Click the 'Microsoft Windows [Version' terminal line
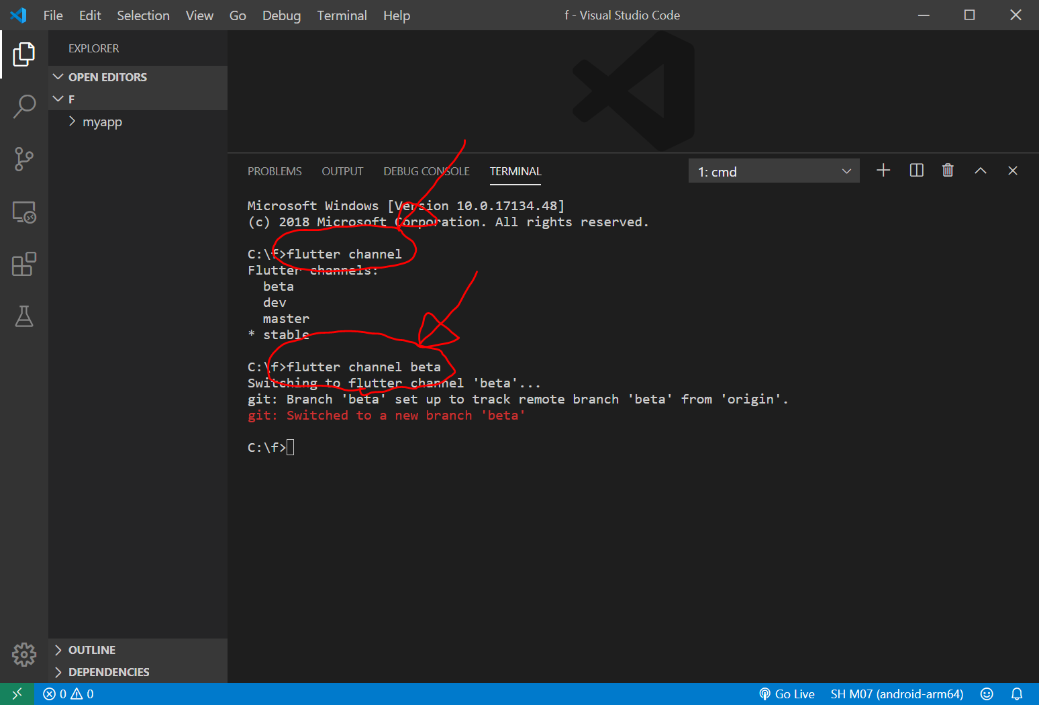This screenshot has width=1039, height=705. (x=406, y=206)
